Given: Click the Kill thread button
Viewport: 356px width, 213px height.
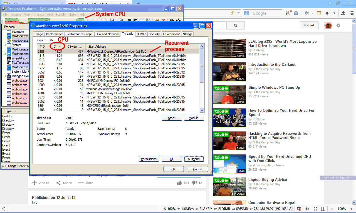Looking at the screenshot, I should point(172,159).
